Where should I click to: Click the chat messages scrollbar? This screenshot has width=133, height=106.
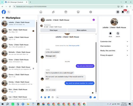tap(96, 67)
